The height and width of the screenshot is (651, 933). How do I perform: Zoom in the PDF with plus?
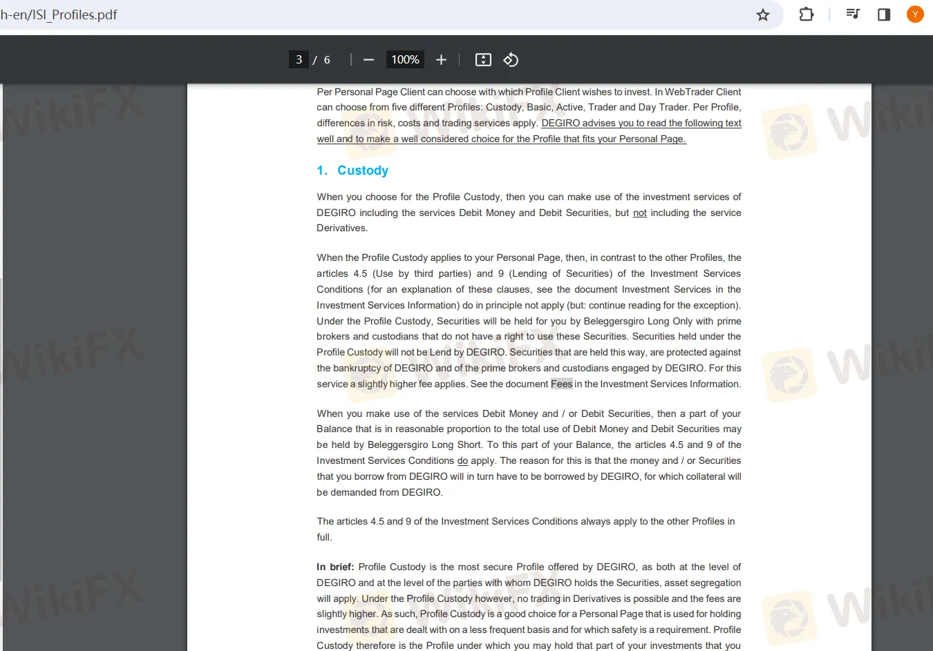point(441,60)
